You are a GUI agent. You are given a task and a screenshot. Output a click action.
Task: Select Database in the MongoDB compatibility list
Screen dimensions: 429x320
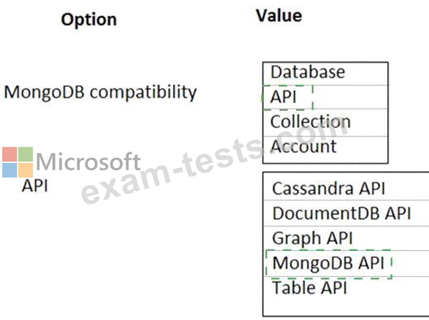tap(325, 73)
